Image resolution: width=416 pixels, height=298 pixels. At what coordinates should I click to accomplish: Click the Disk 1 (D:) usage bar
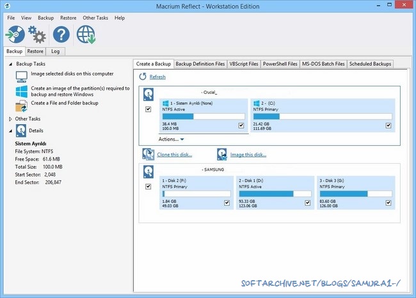273,193
